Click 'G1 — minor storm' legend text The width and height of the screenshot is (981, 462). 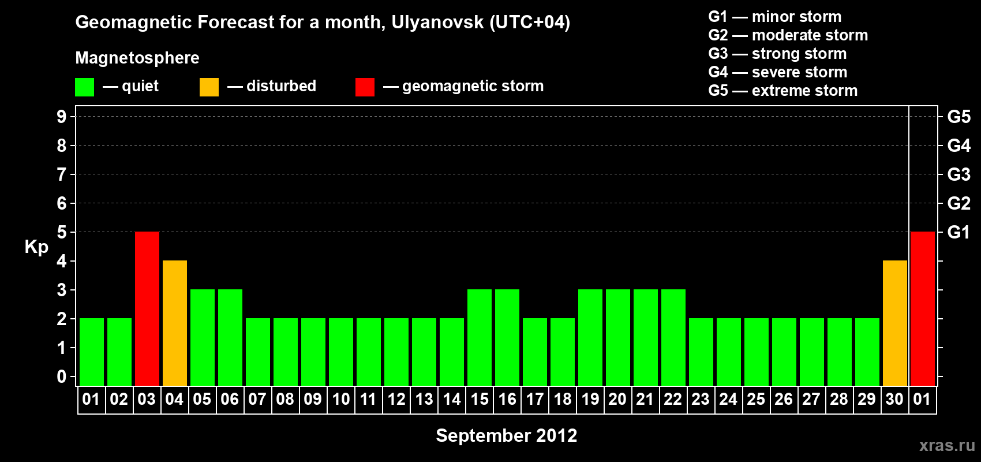775,17
